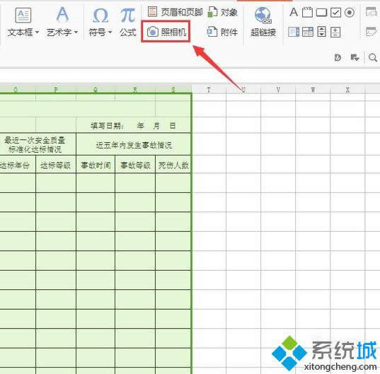The height and width of the screenshot is (374, 380).
Task: Open the magnifier search icon
Action: tap(372, 57)
